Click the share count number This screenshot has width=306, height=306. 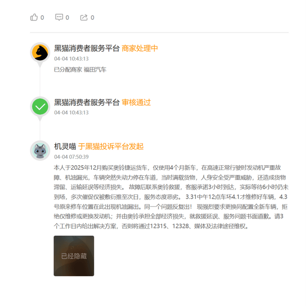pos(92,18)
